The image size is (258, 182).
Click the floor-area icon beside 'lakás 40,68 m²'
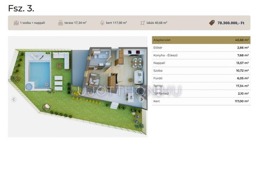(x=143, y=23)
